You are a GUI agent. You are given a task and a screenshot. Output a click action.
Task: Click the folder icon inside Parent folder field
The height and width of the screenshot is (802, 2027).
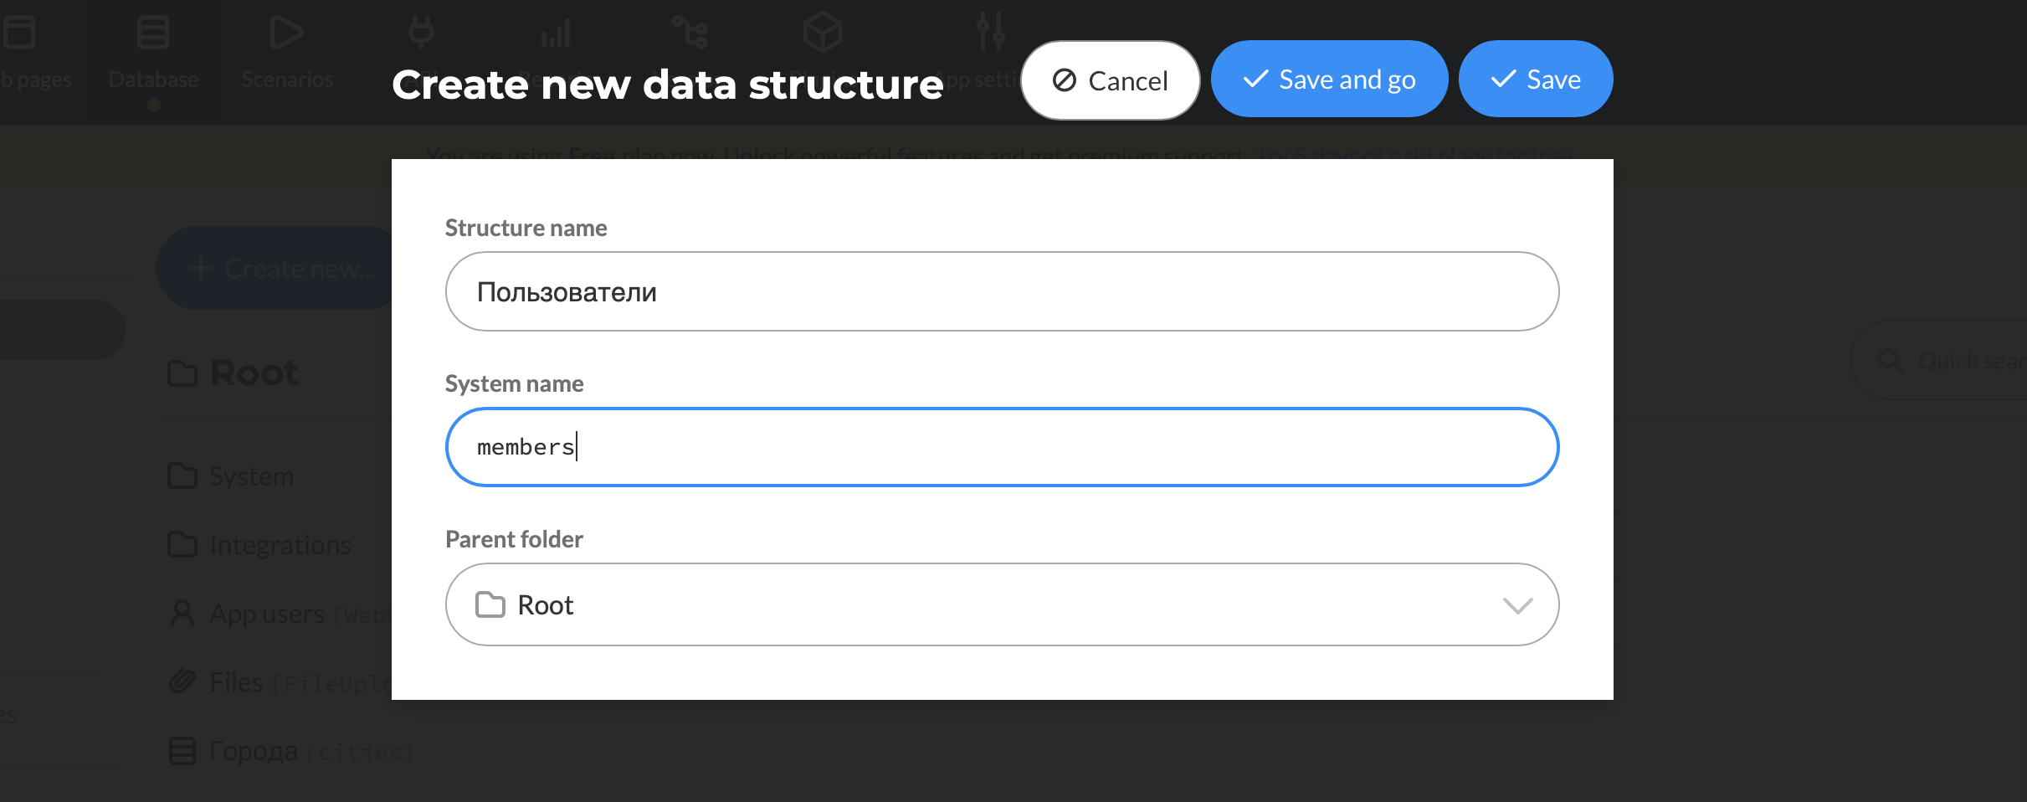(x=490, y=604)
